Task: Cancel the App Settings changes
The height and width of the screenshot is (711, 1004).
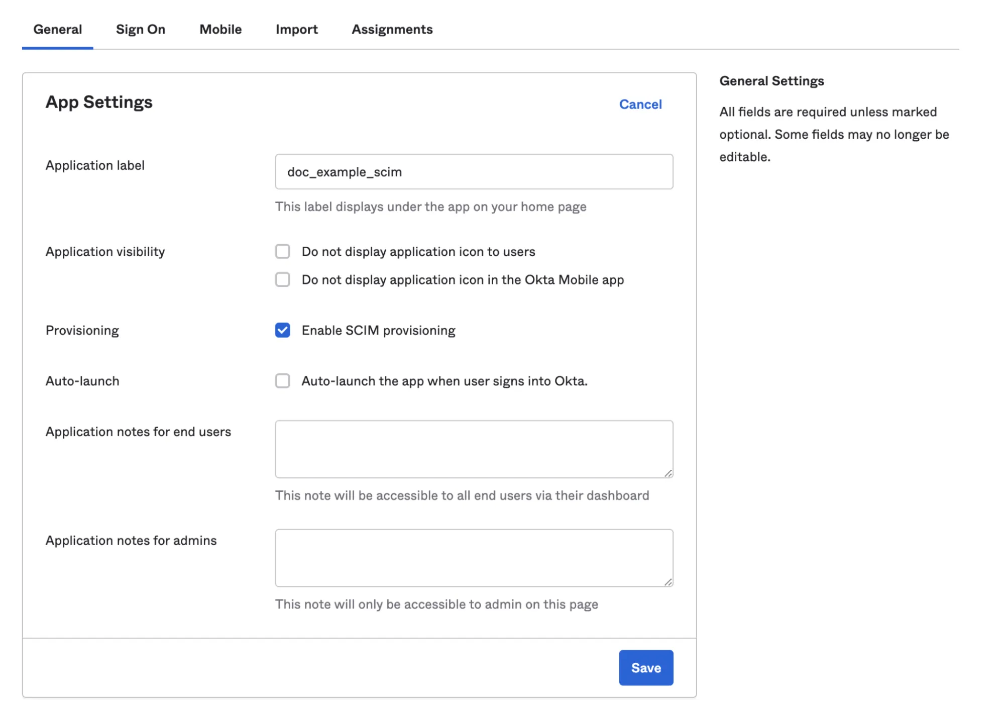Action: pos(640,104)
